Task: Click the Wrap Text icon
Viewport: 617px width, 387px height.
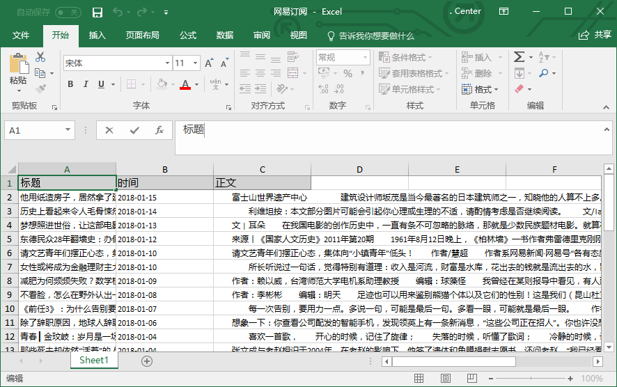Action: click(292, 56)
